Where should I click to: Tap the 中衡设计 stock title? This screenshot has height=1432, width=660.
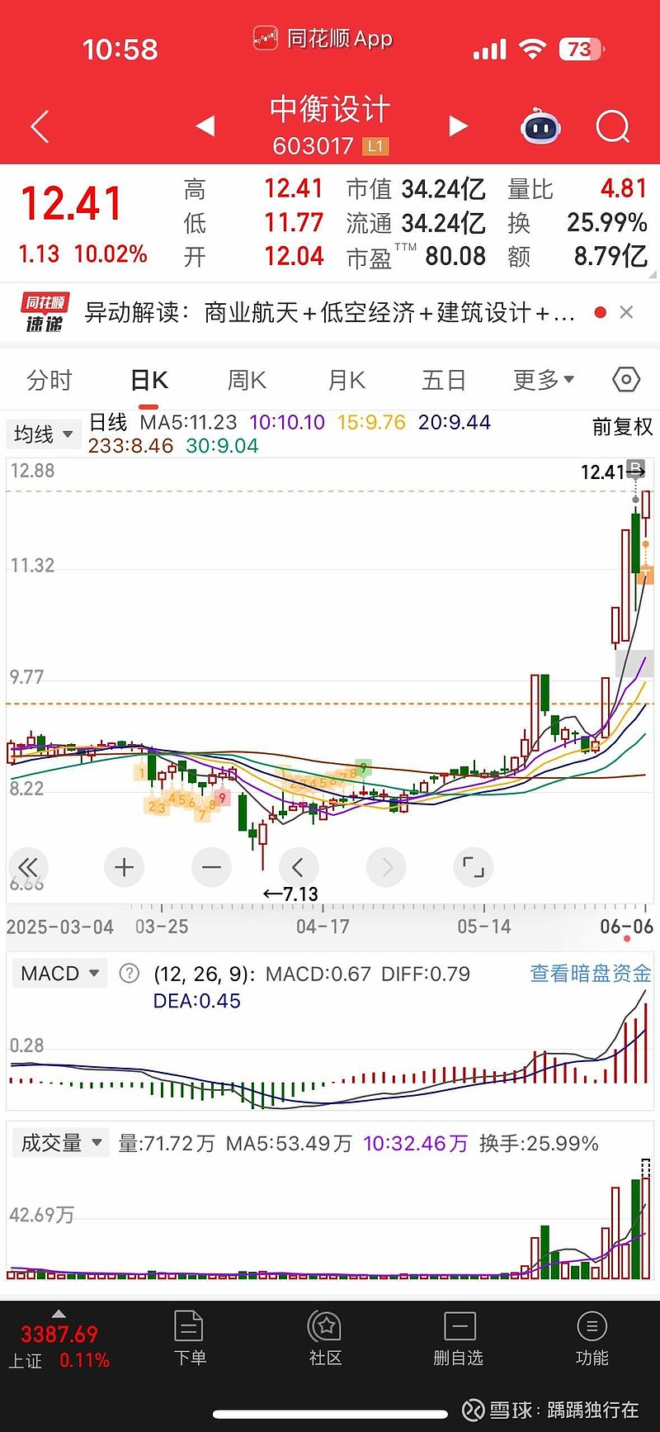click(x=330, y=109)
